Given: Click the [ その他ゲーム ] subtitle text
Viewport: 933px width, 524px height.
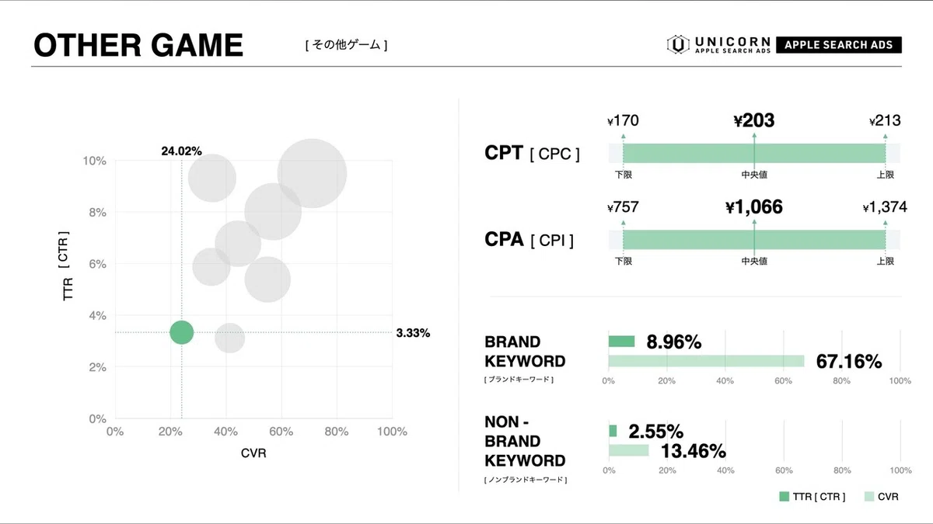Looking at the screenshot, I should (346, 45).
